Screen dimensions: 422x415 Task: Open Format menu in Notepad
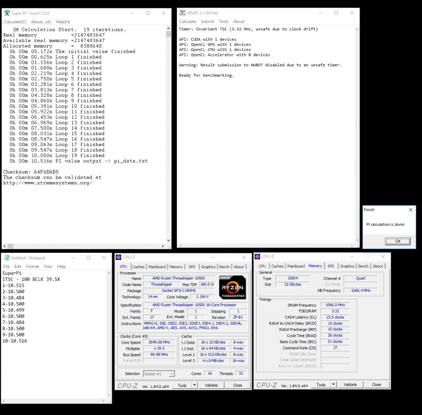(32, 266)
